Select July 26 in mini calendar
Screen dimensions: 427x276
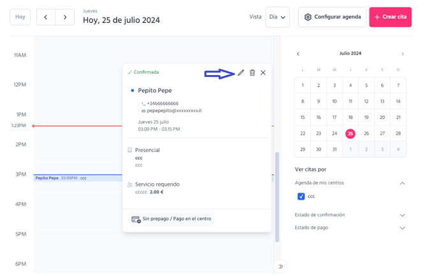coord(366,134)
